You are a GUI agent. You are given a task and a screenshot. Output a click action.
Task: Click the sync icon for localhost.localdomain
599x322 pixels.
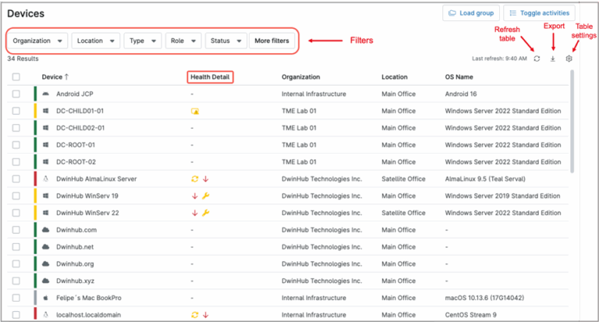click(195, 314)
